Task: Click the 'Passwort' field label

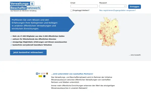Action: click(x=103, y=3)
